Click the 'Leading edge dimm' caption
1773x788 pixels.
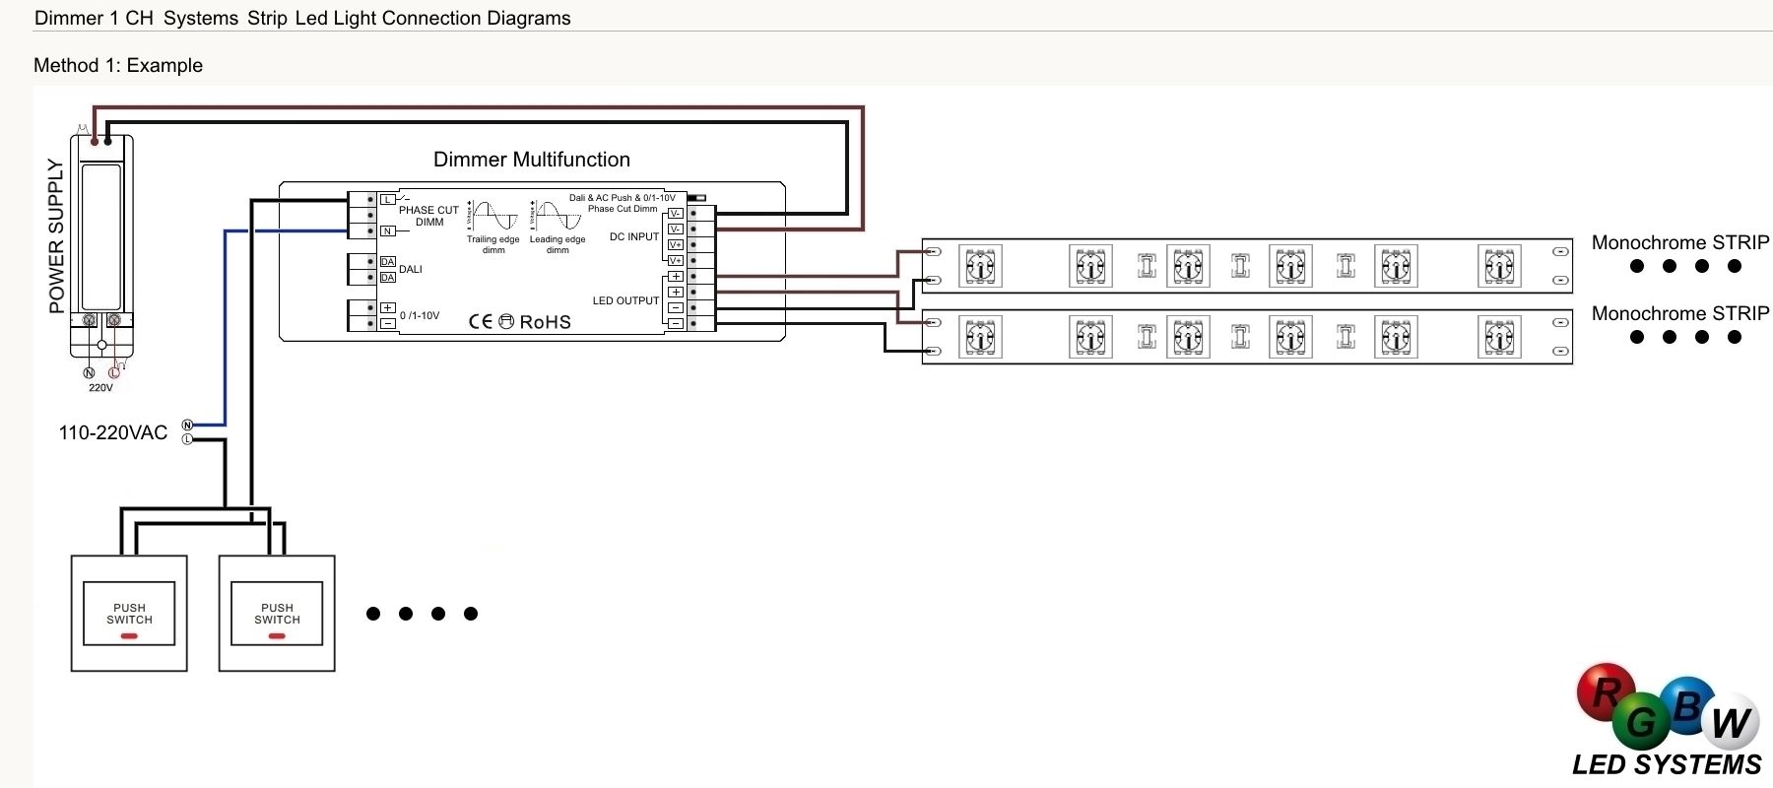[558, 244]
